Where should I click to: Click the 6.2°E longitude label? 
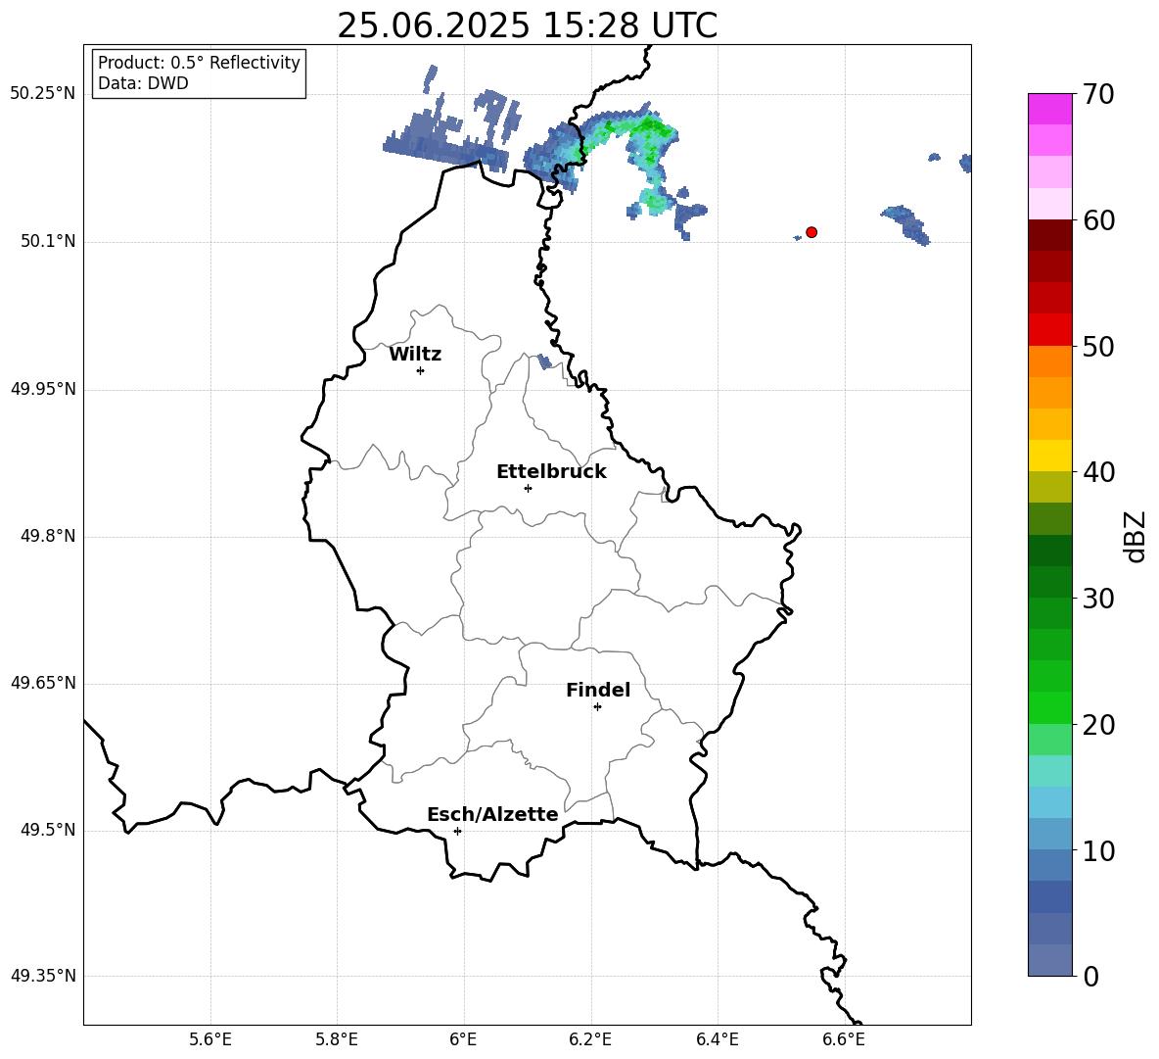click(x=590, y=1039)
